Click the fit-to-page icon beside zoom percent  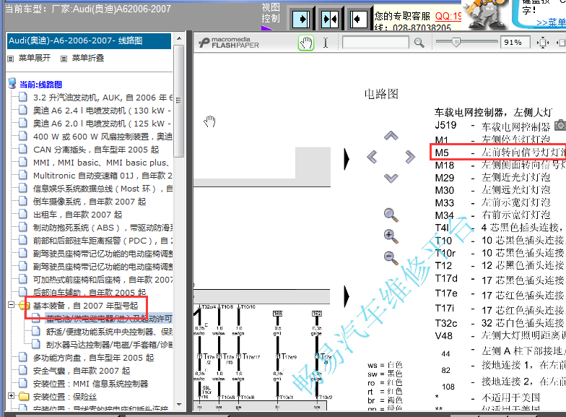tap(543, 43)
